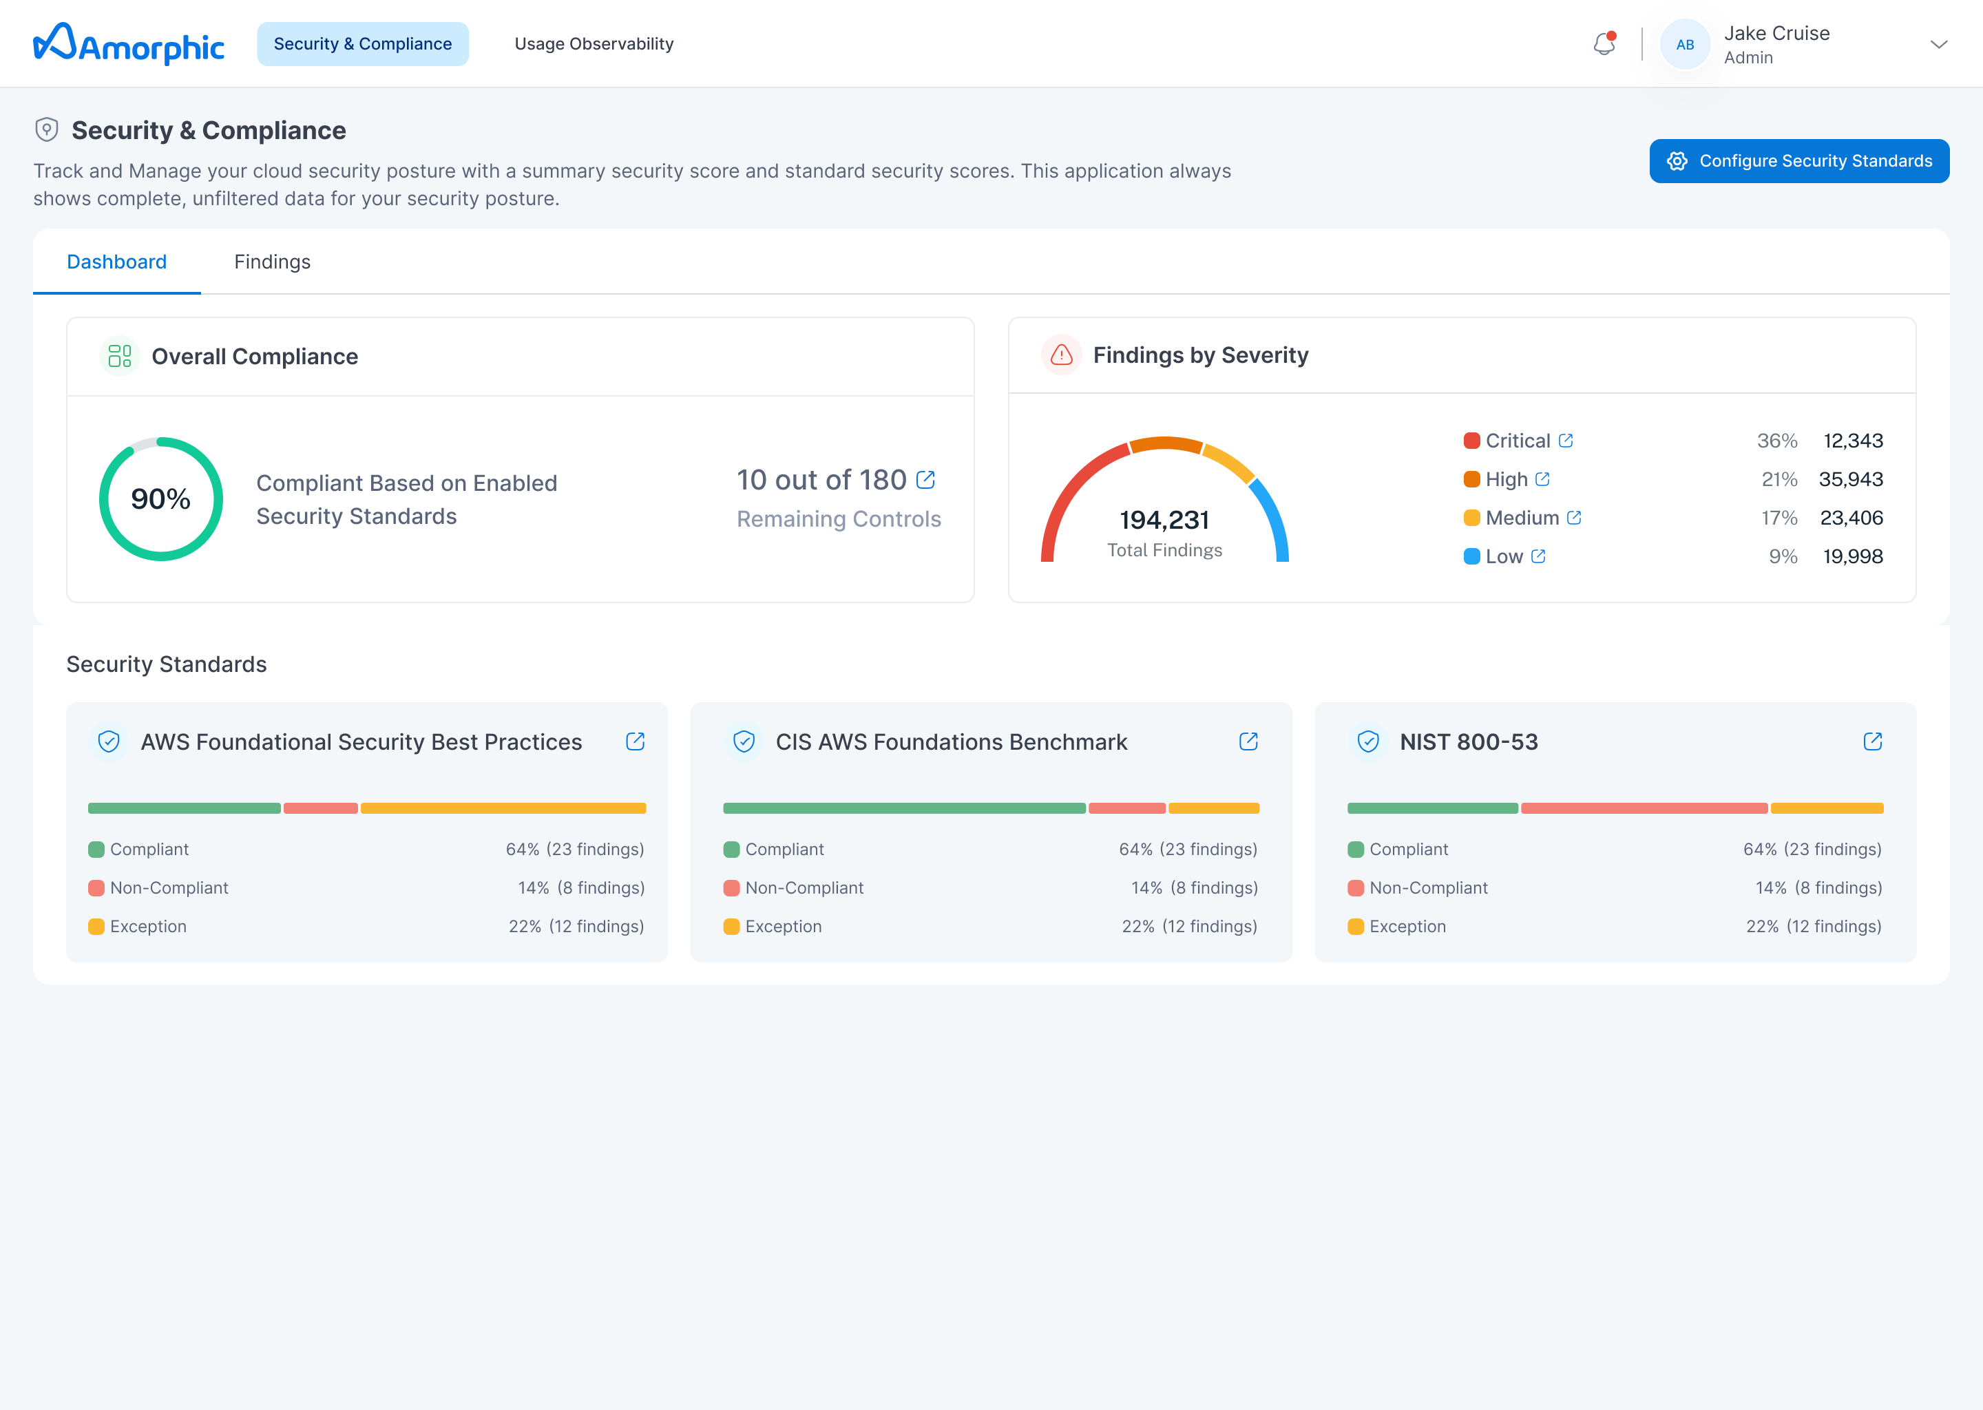Screen dimensions: 1983x1410
Task: Click the Jake Cruise user name
Action: [x=1776, y=33]
